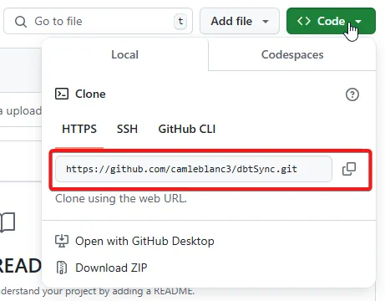Screen dimensions: 385x301
Task: Click the code brackets icon on Code button
Action: pos(304,21)
